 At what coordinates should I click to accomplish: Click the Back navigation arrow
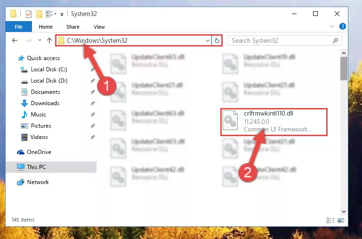pyautogui.click(x=15, y=40)
